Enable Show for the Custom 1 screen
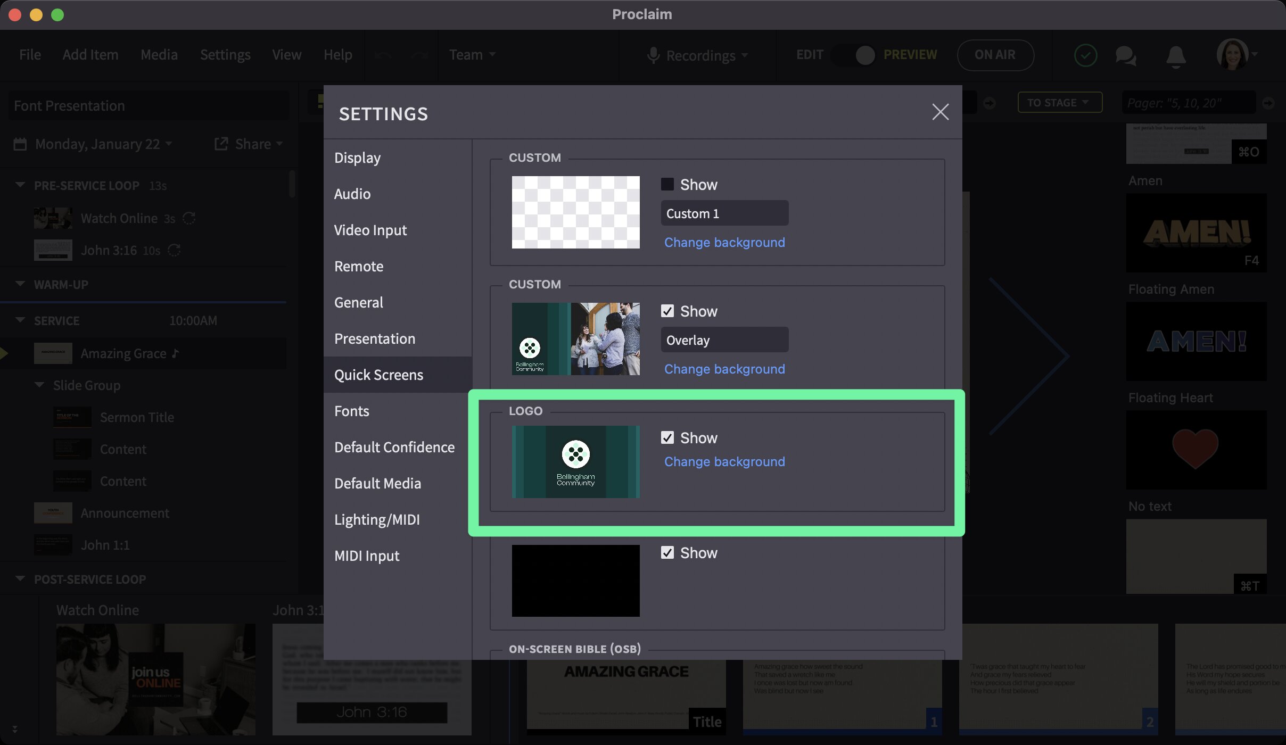Viewport: 1286px width, 745px height. pos(669,184)
